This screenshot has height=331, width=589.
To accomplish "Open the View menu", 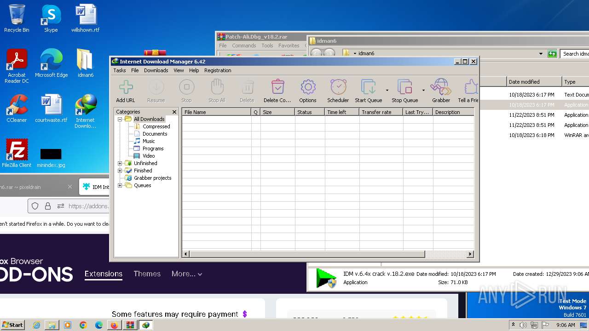I will pyautogui.click(x=179, y=70).
